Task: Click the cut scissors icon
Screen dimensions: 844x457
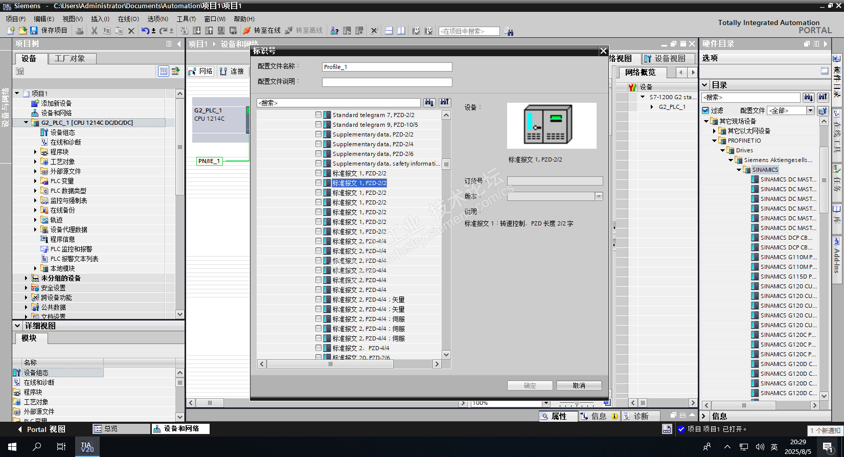Action: [94, 31]
